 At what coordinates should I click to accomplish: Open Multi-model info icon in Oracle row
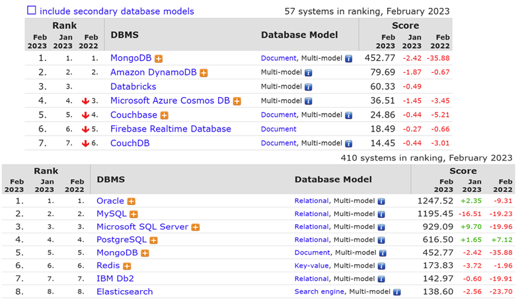[x=381, y=201]
